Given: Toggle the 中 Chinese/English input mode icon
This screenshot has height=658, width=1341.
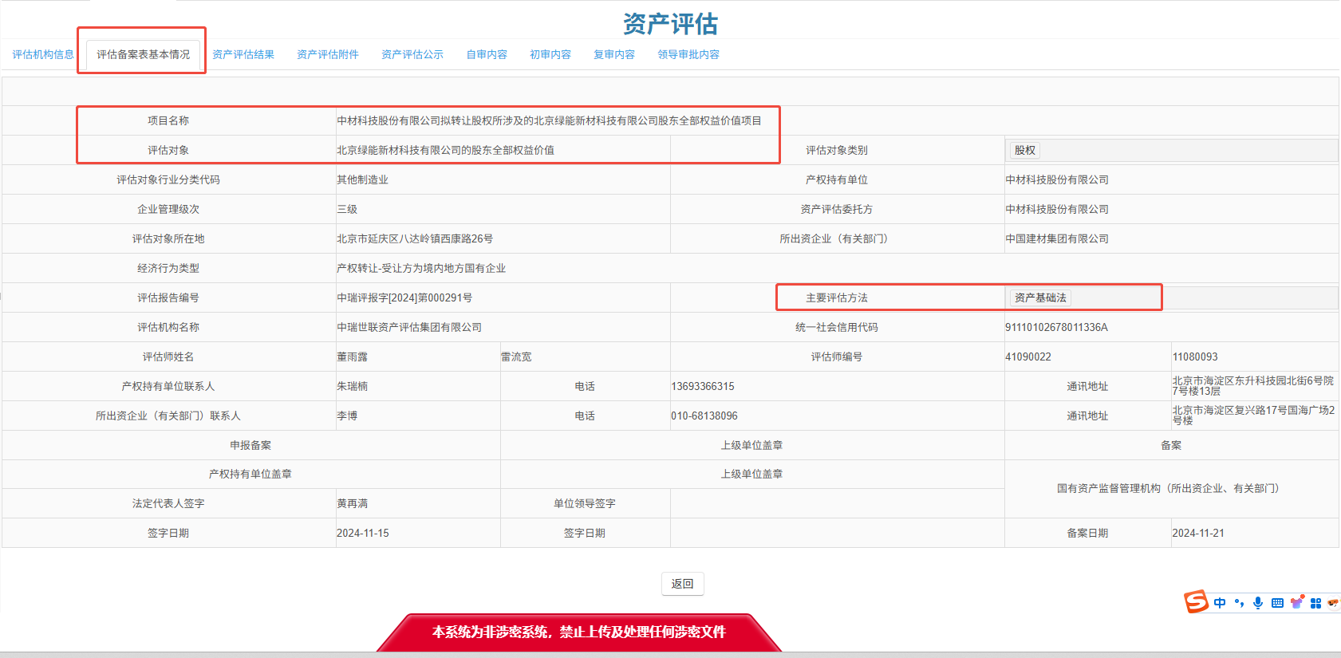Looking at the screenshot, I should [x=1220, y=603].
